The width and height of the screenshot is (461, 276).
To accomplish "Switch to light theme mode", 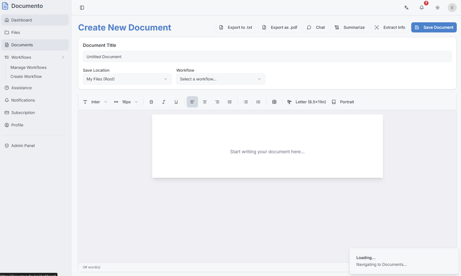I will click(437, 8).
